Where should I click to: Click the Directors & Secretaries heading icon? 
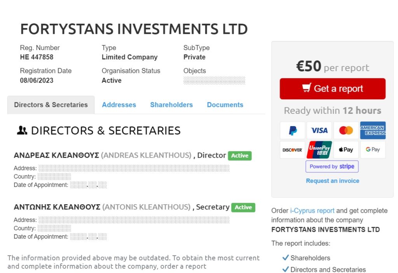[x=22, y=130]
